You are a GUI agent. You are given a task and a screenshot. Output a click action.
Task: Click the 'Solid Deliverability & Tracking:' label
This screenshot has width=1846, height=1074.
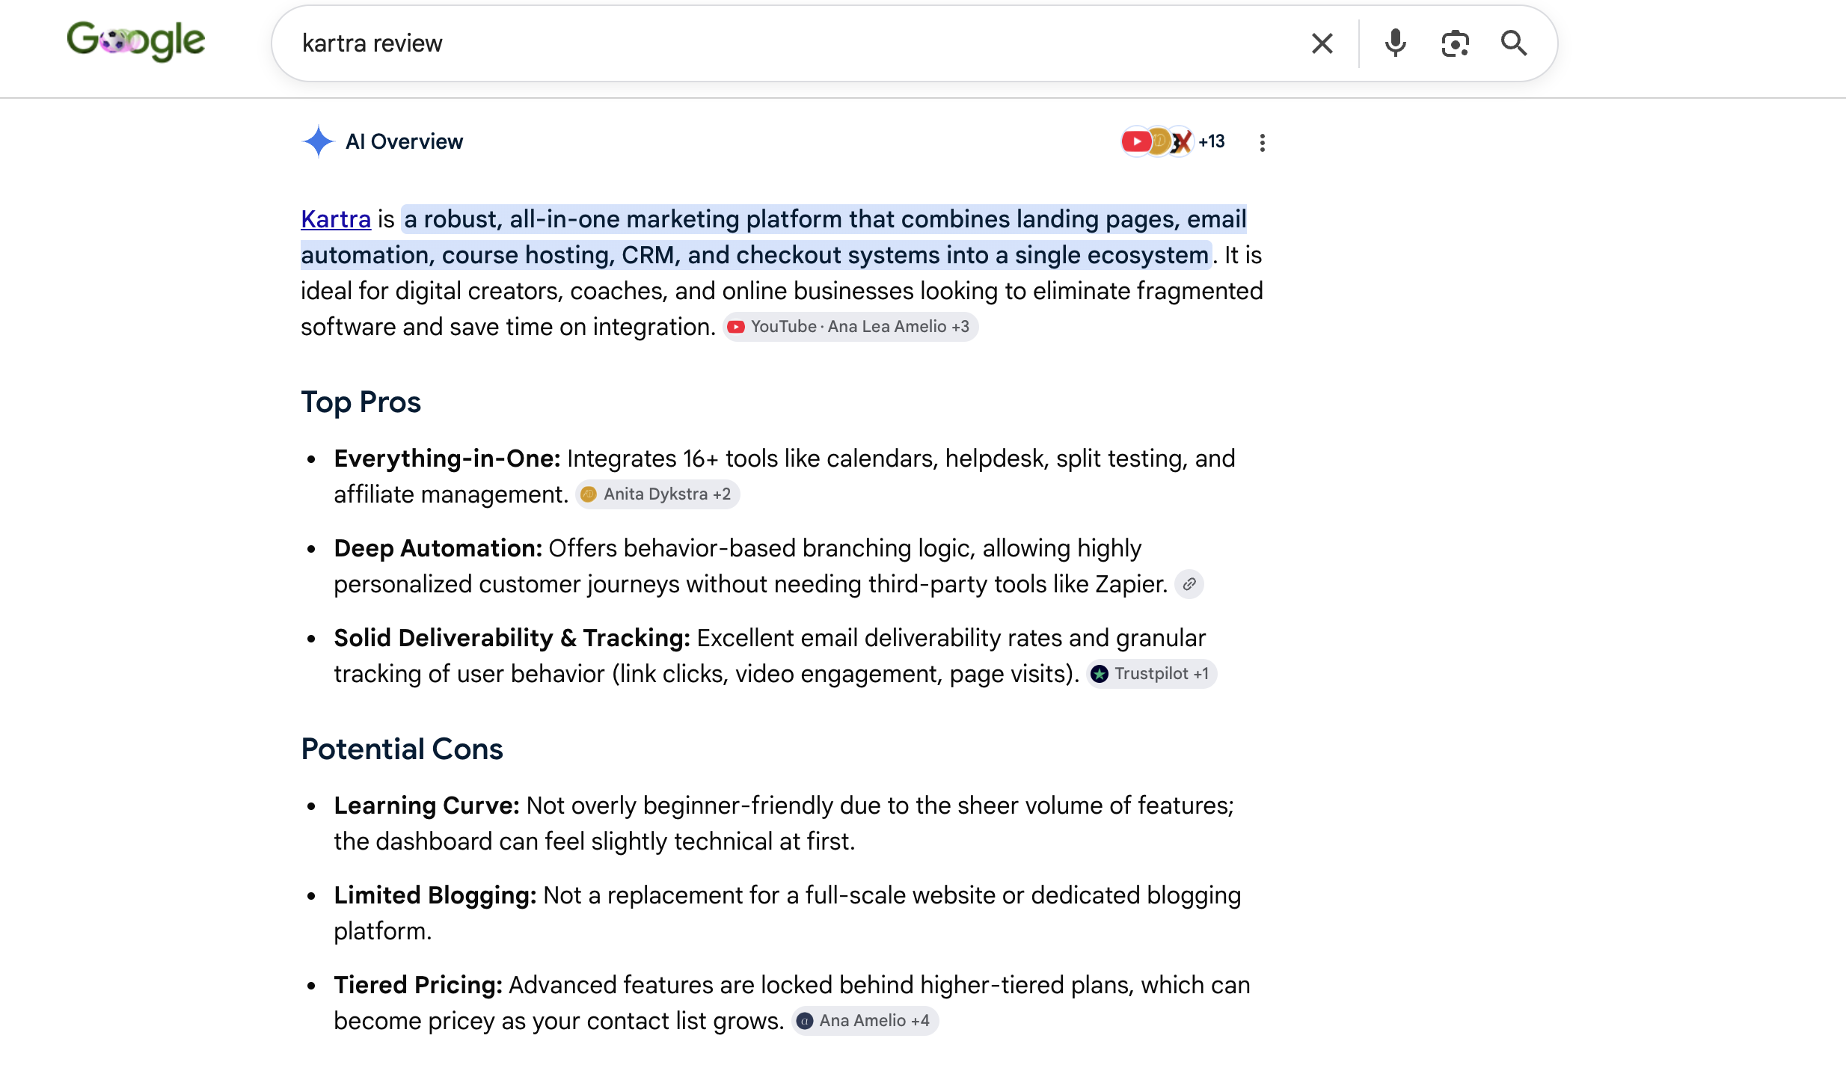coord(512,638)
